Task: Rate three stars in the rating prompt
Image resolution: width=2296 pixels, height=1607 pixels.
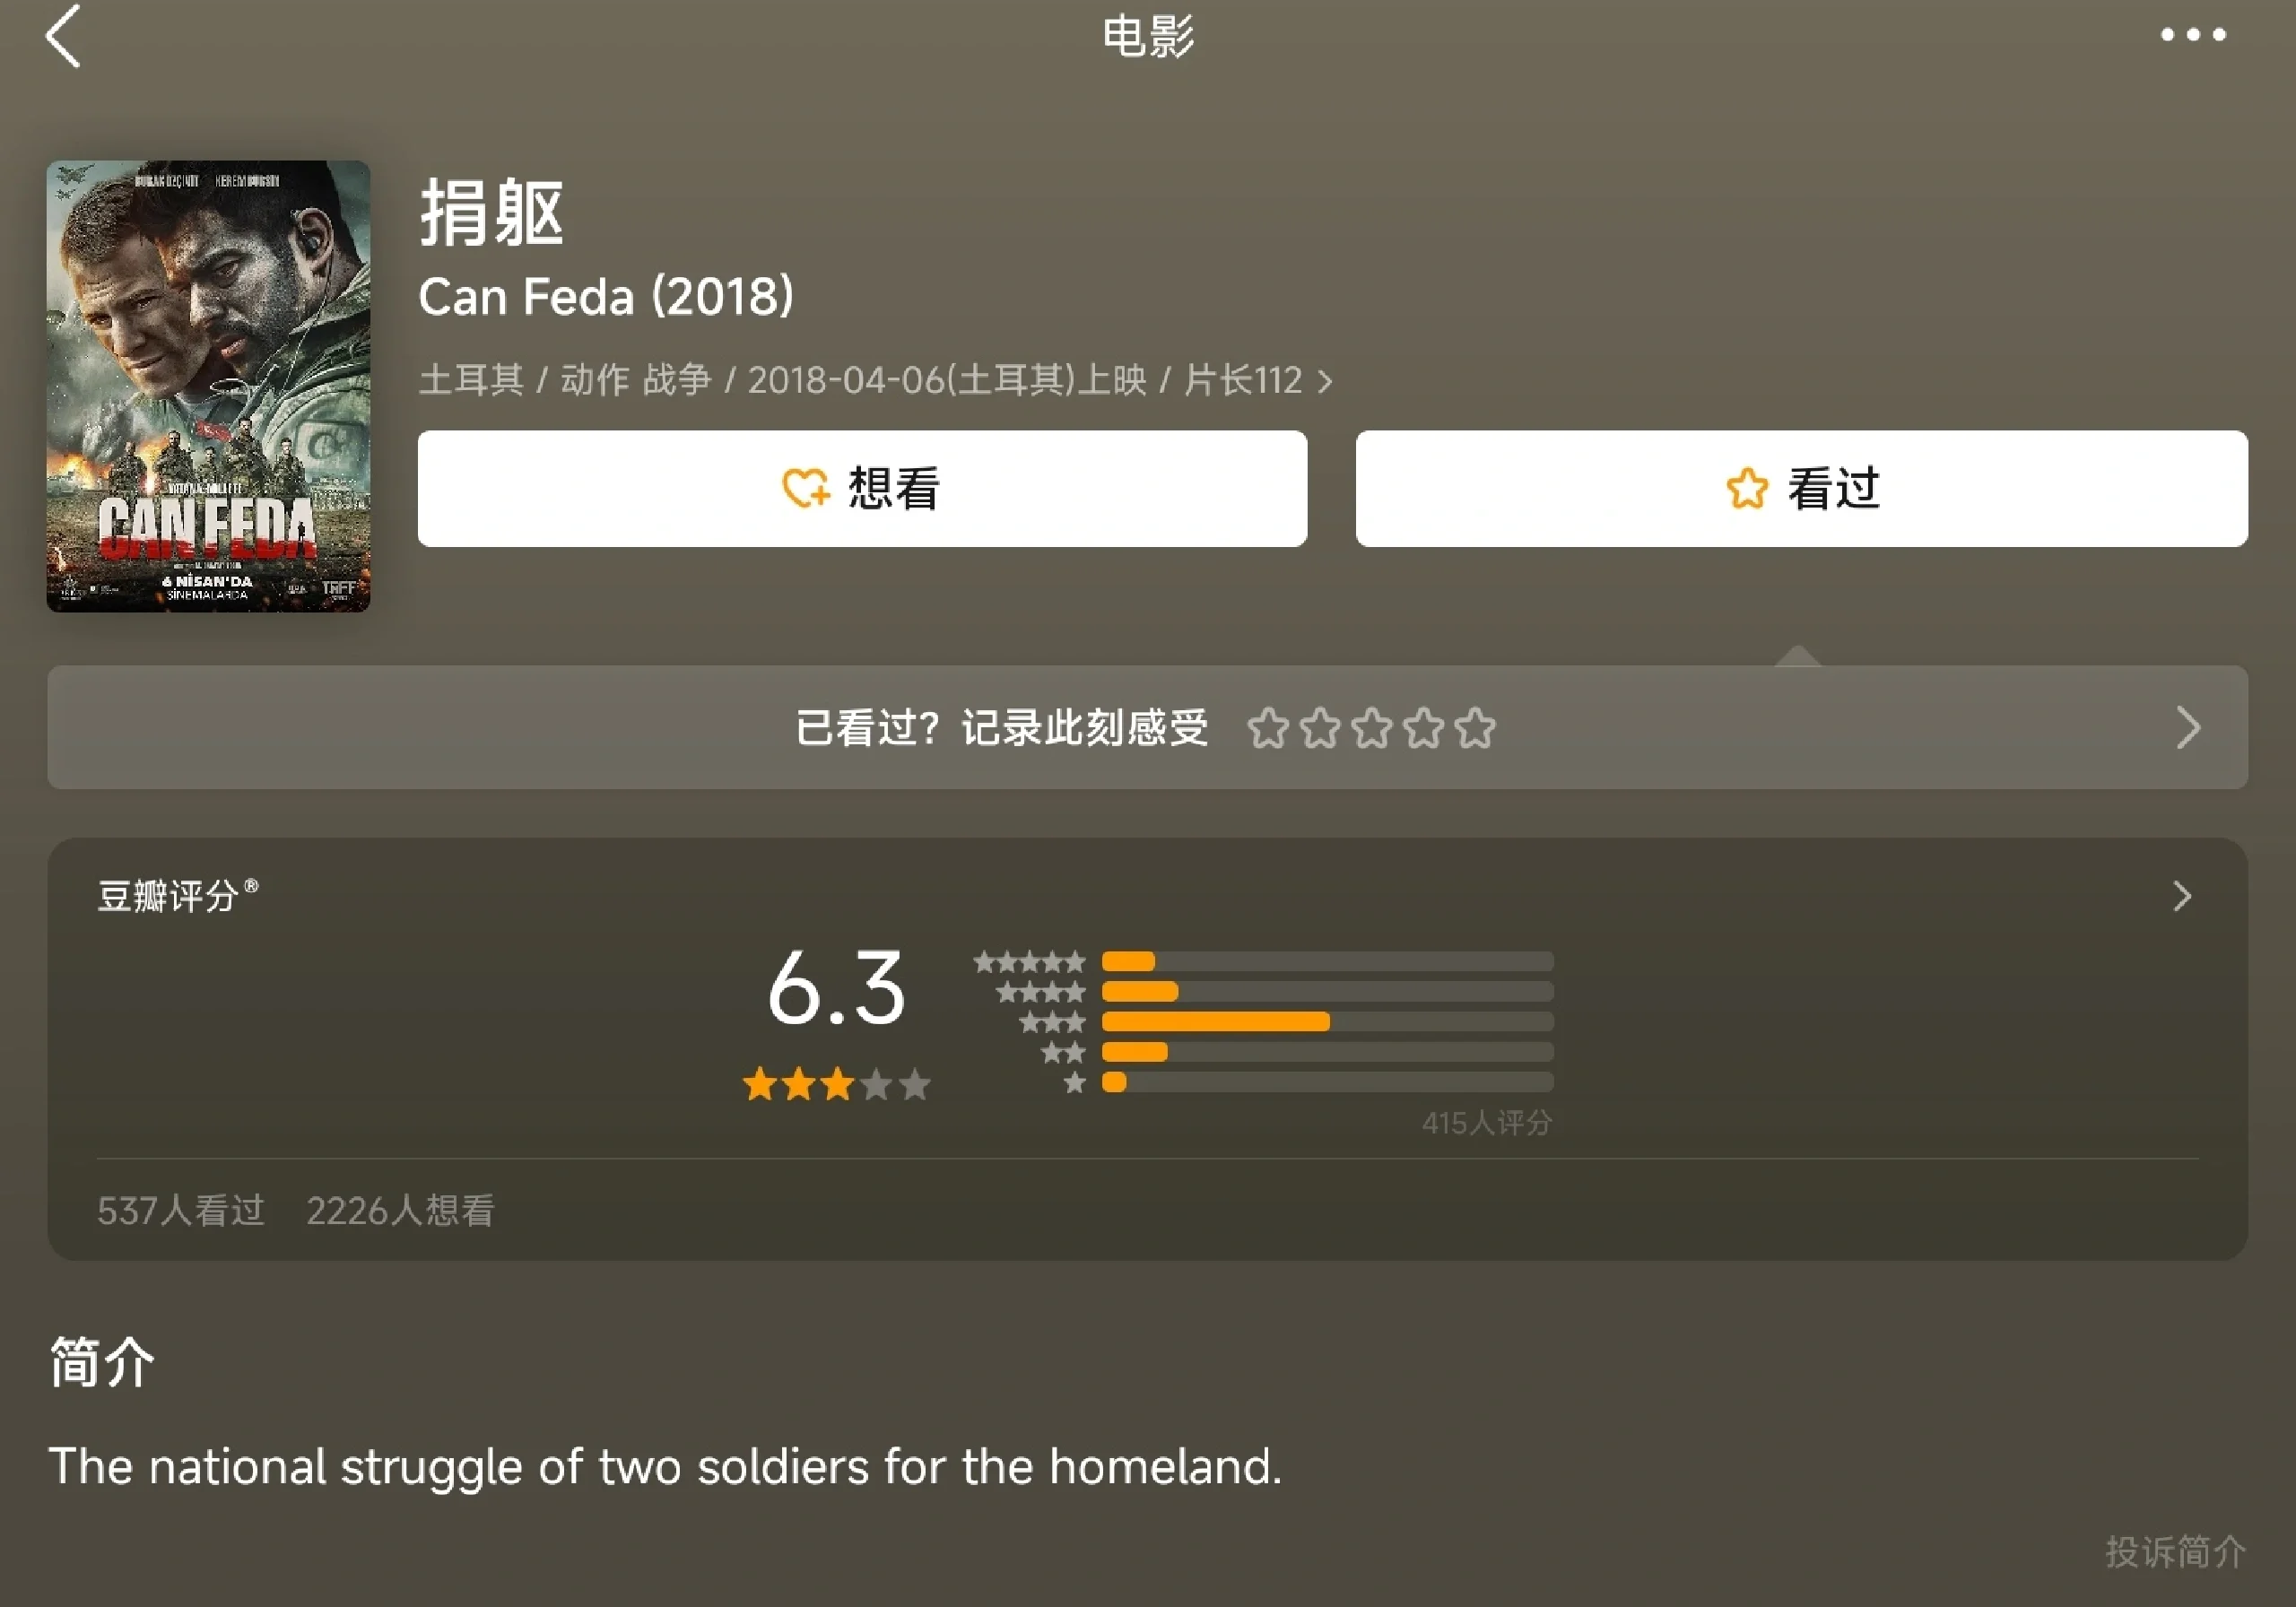Action: point(1372,728)
